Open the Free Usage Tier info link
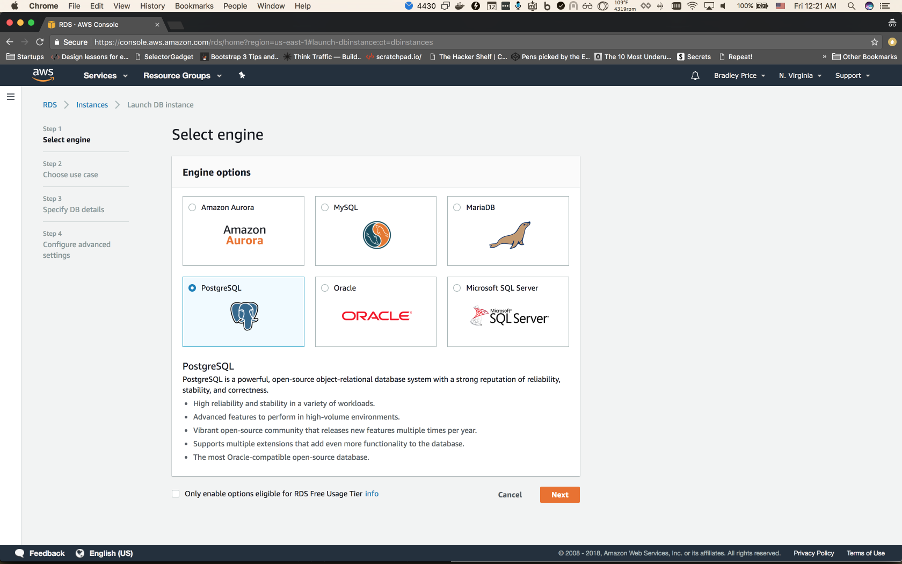Viewport: 902px width, 564px height. [372, 494]
